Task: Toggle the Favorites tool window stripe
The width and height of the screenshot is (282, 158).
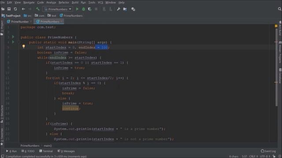Action: (2, 136)
